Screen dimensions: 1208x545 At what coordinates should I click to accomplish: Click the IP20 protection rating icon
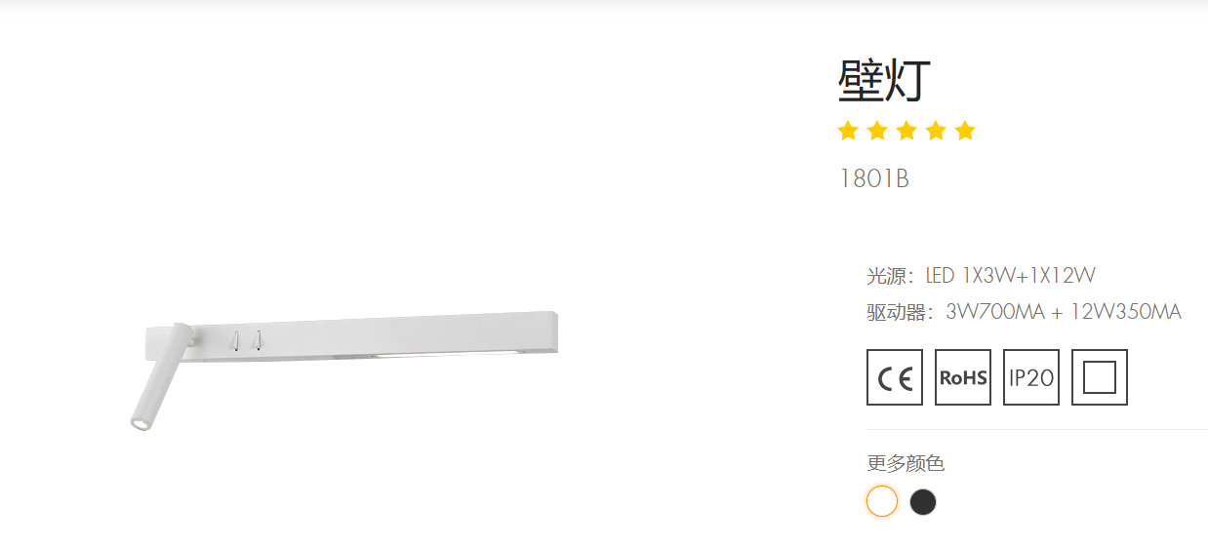click(x=1031, y=377)
